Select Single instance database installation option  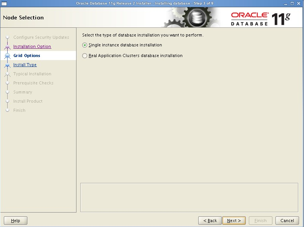tap(84, 45)
